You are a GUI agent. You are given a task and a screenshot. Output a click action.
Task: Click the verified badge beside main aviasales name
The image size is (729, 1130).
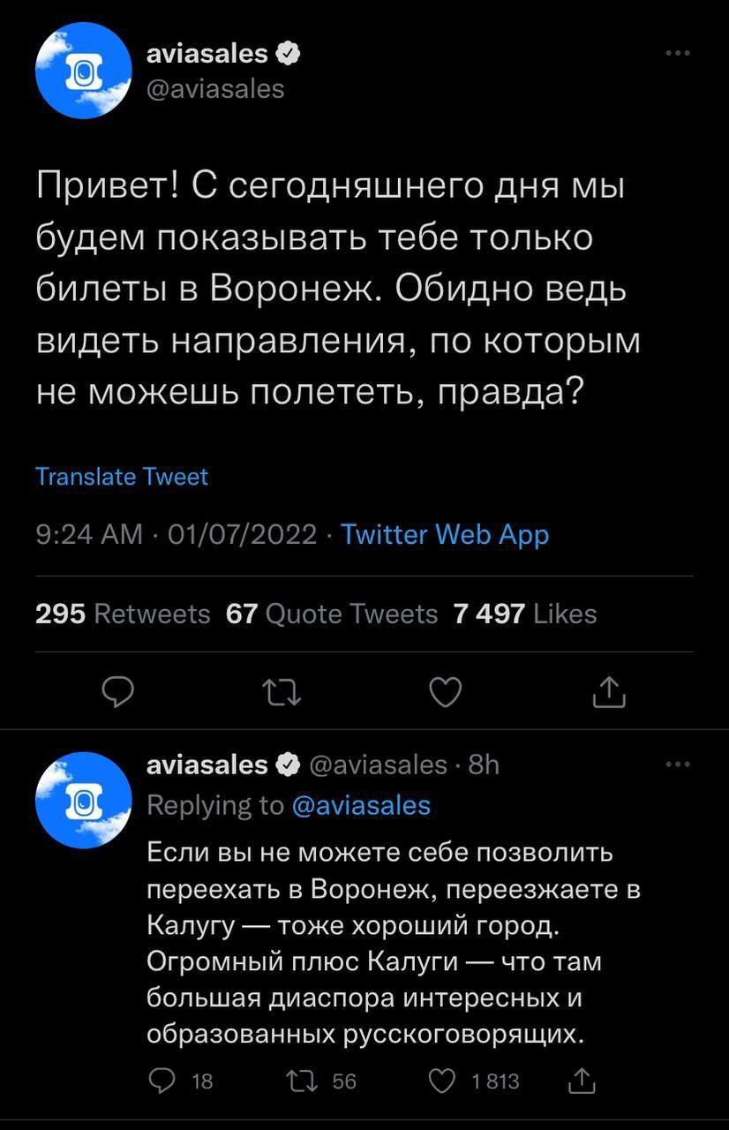click(x=289, y=54)
